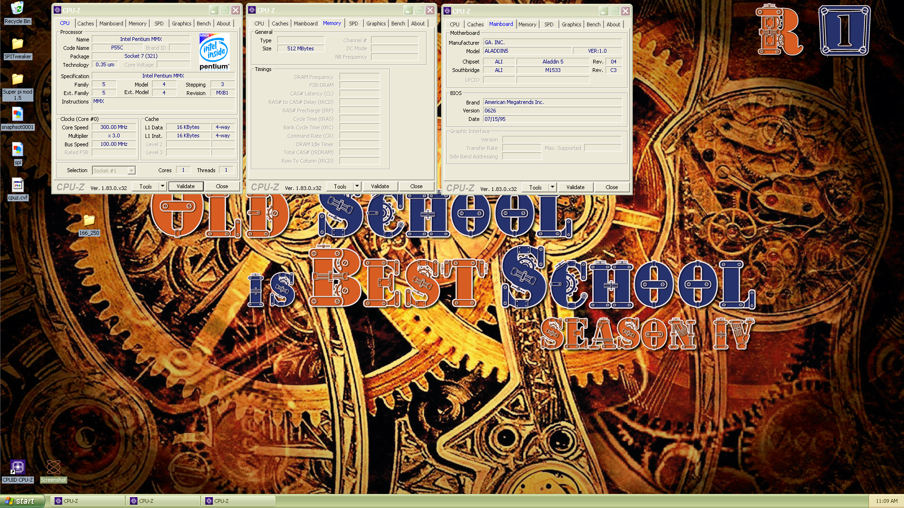Open Memory tab in CPU window
The width and height of the screenshot is (904, 508).
click(x=137, y=24)
